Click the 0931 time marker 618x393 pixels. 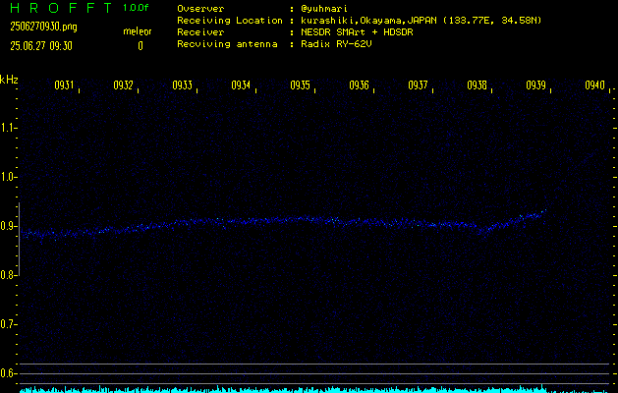(x=64, y=85)
